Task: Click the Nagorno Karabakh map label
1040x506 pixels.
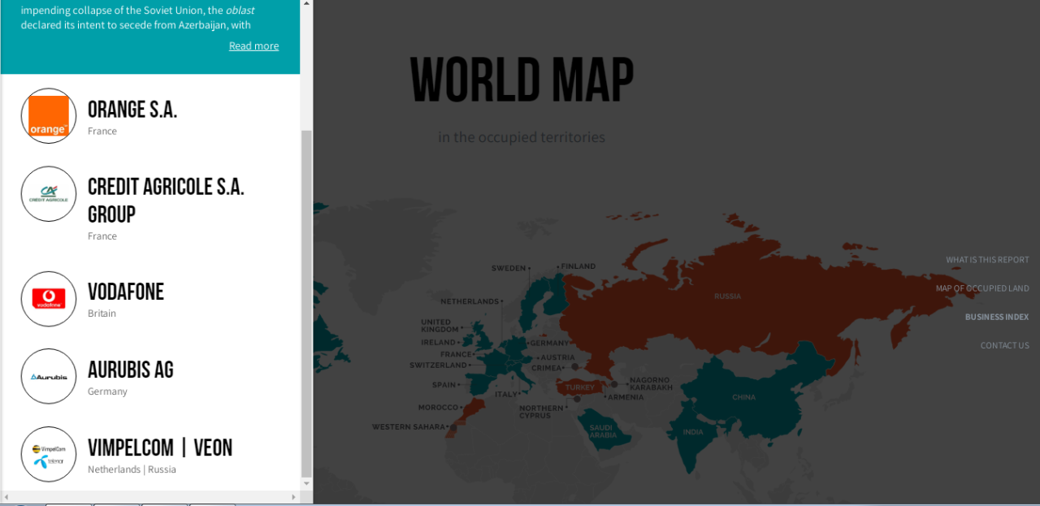Action: tap(651, 384)
